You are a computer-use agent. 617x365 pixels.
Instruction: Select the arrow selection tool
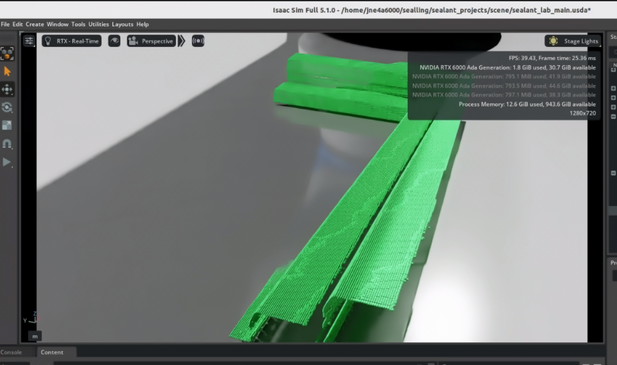7,71
